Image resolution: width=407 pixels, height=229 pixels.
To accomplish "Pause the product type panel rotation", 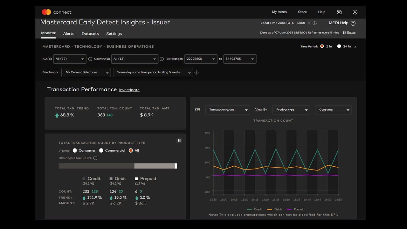I will click(179, 141).
